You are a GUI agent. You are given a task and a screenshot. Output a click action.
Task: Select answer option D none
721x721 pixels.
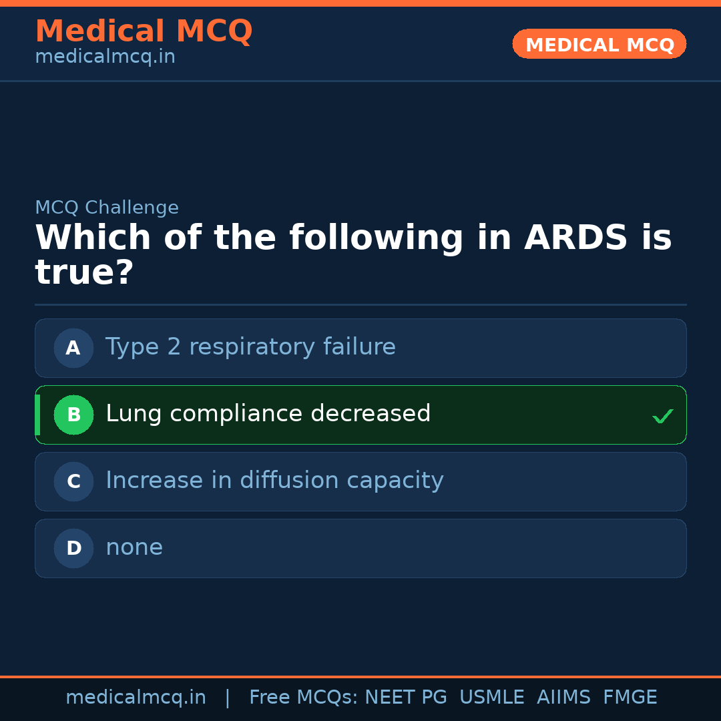pos(360,548)
